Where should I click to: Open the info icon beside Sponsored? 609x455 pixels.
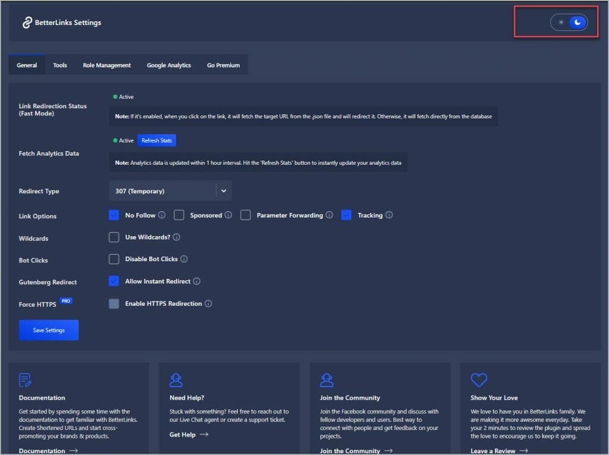(228, 215)
